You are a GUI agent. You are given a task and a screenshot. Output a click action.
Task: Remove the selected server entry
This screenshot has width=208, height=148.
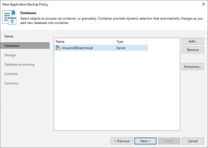[x=193, y=50]
